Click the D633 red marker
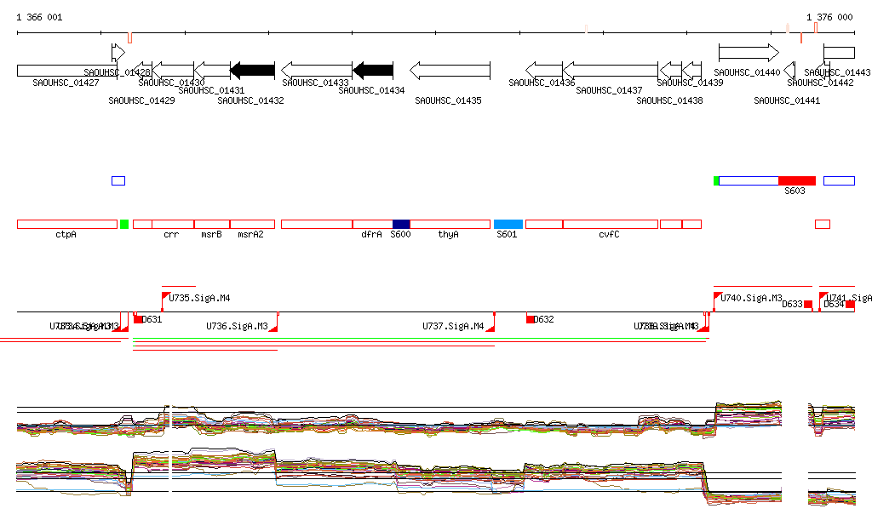This screenshot has height=520, width=872. (808, 305)
